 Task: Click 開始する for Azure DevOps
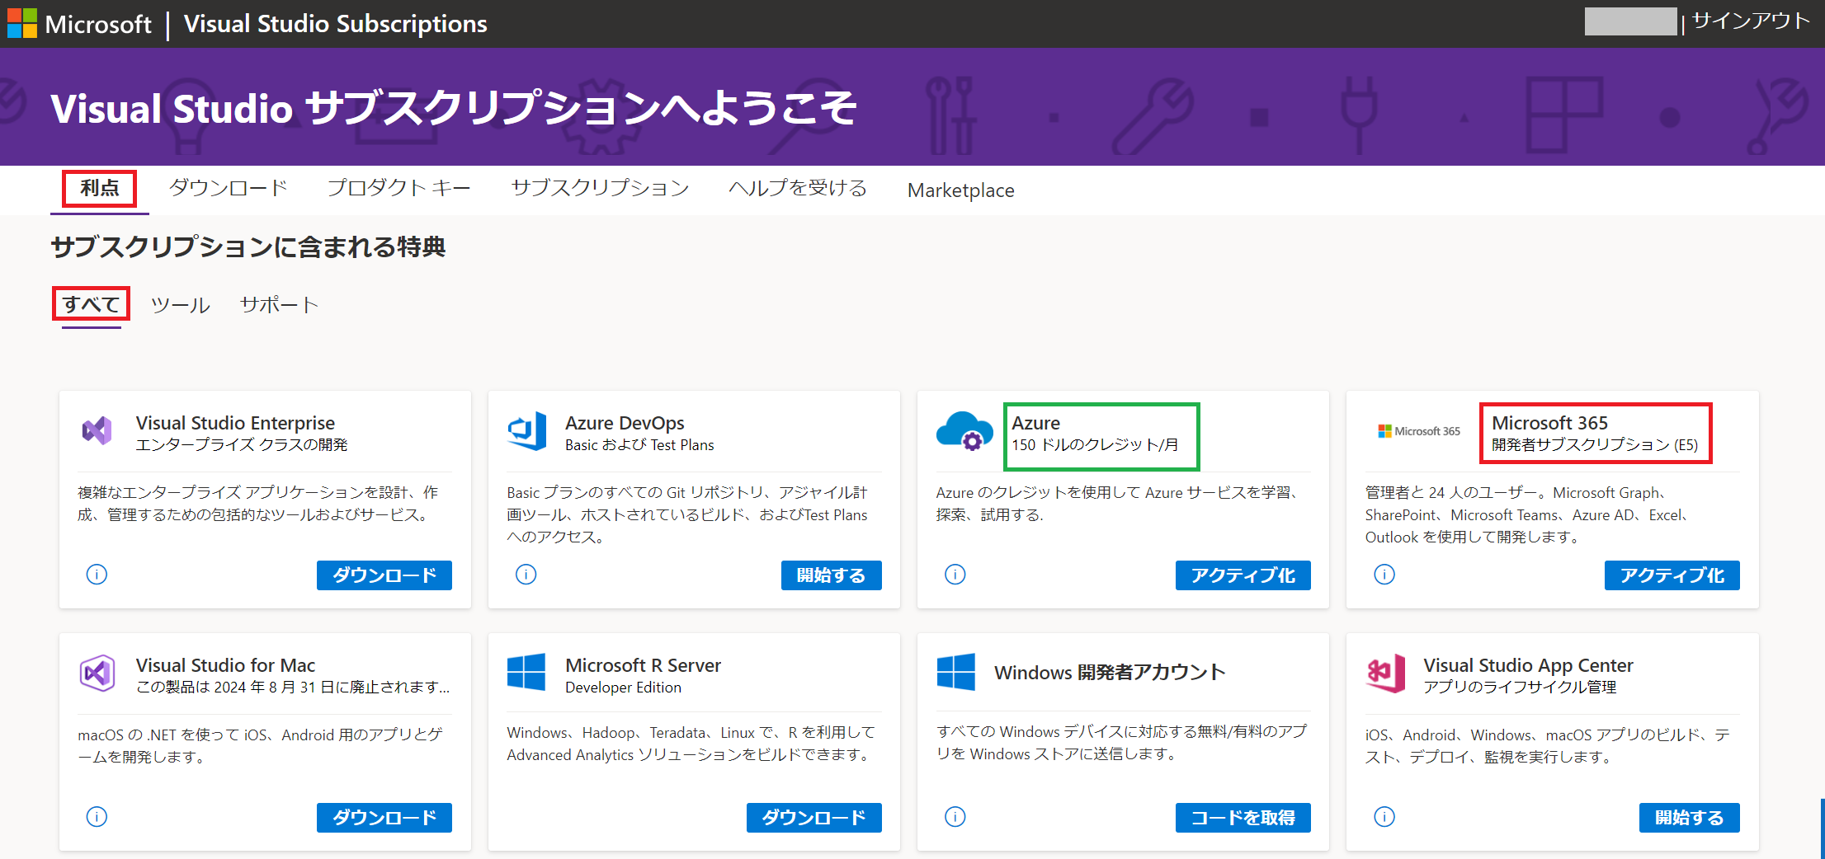pos(831,575)
